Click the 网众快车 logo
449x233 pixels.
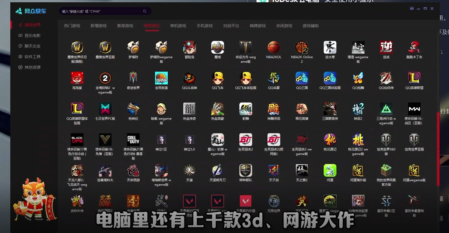pos(31,11)
